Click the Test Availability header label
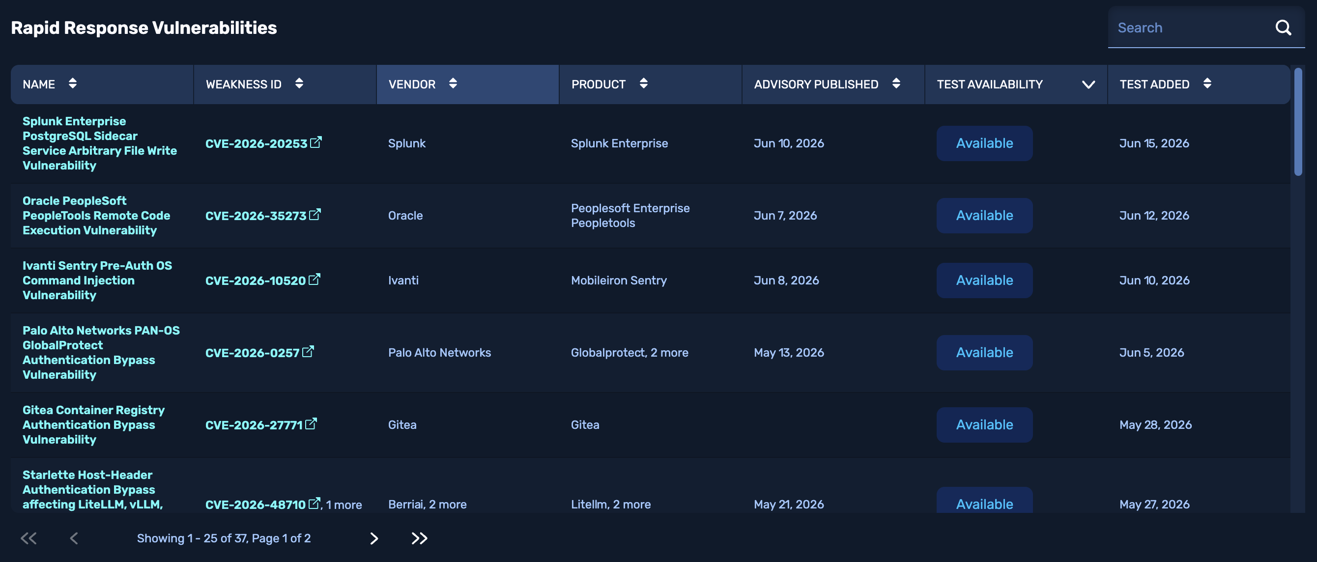This screenshot has width=1317, height=562. tap(989, 84)
